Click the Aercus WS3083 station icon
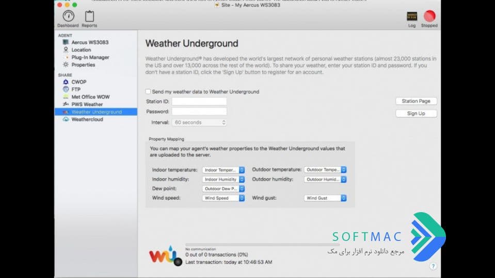 pos(66,42)
